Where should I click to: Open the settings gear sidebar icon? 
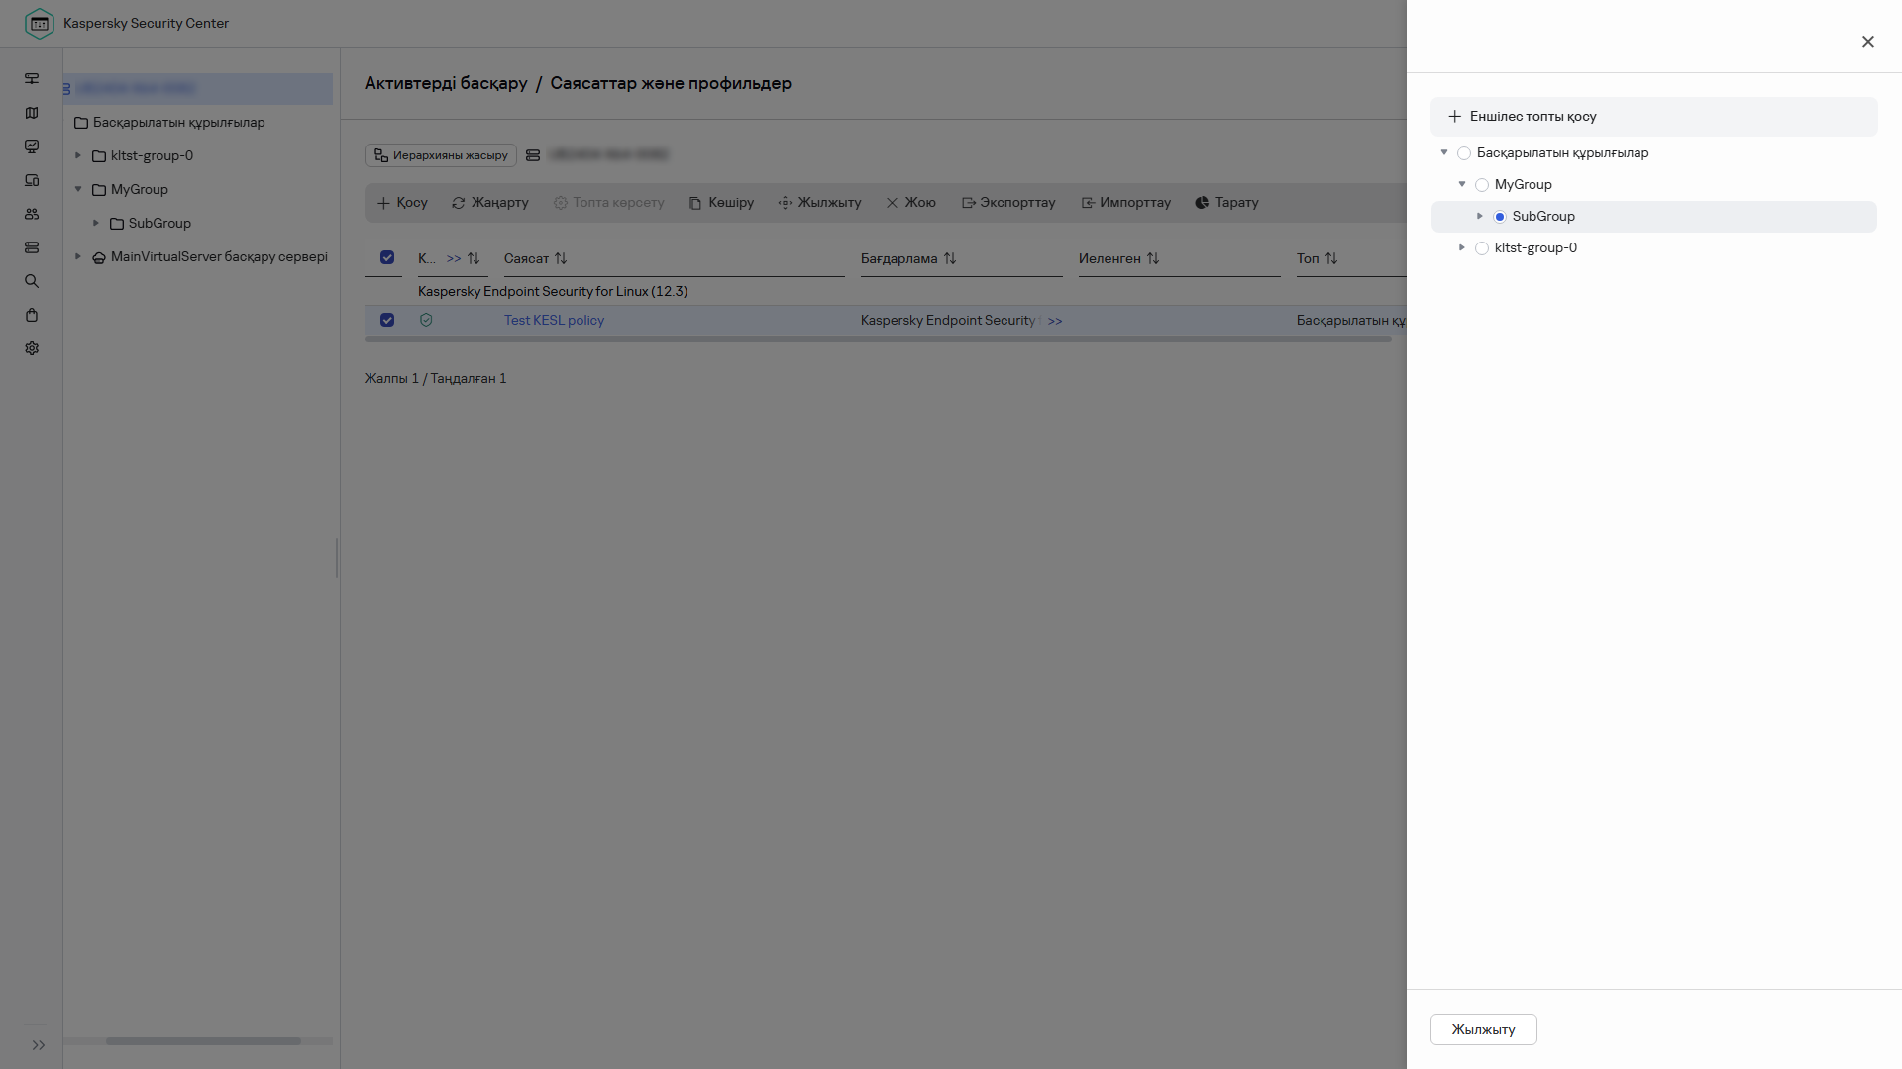[32, 348]
